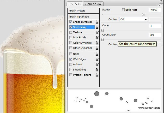Click the Scatter 700% value field
The width and height of the screenshot is (164, 113).
155,10
